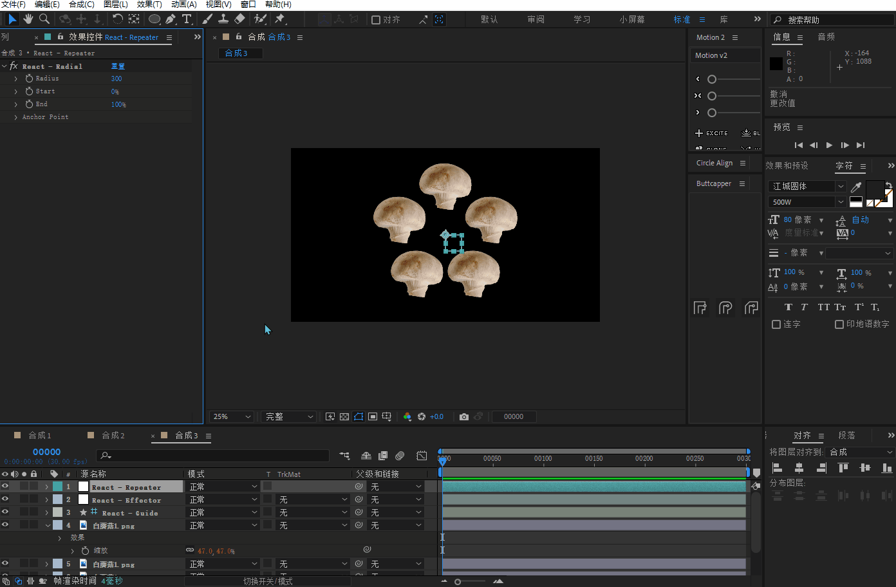The width and height of the screenshot is (896, 587).
Task: Open the 江城圆体 font family dropdown
Action: pos(808,186)
